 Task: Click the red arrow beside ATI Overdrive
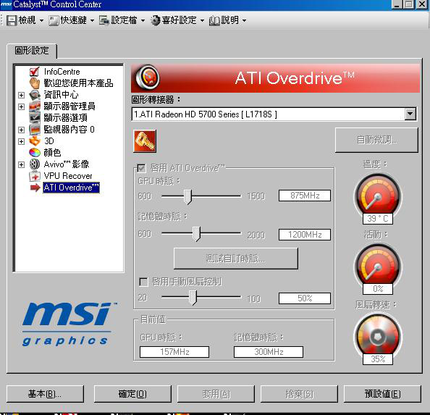(x=35, y=188)
